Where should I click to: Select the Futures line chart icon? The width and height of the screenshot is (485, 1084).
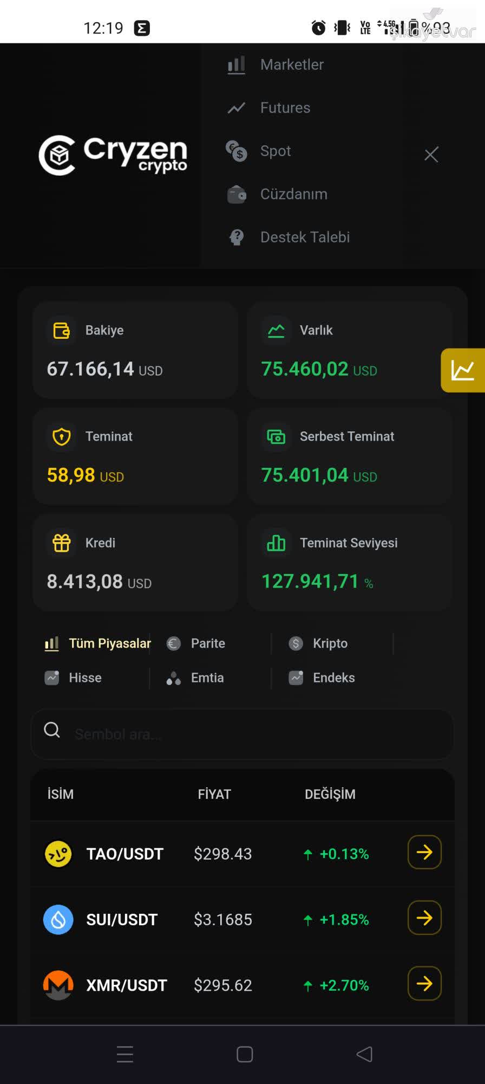coord(237,107)
